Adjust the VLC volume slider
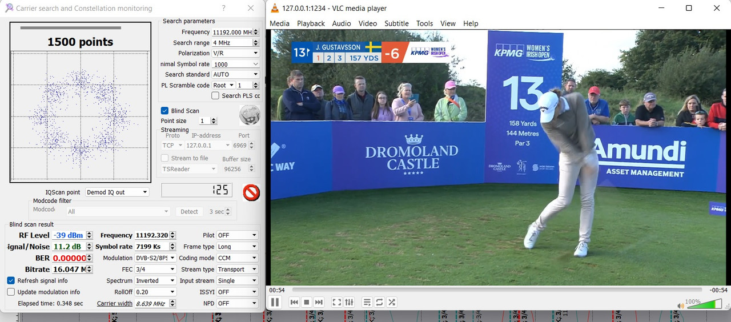731x322 pixels. [704, 304]
